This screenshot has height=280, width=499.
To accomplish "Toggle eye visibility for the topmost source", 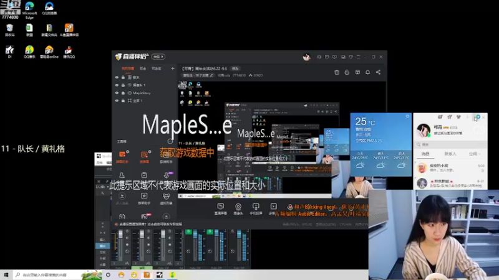I will [x=117, y=77].
